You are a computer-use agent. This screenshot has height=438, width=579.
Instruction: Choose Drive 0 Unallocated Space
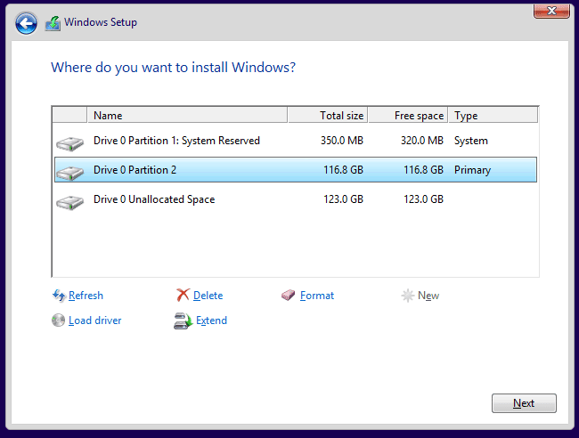[x=153, y=199]
